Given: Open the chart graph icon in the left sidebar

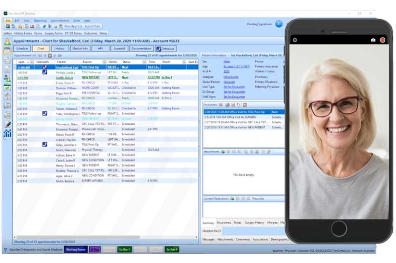Looking at the screenshot, I should [x=7, y=134].
